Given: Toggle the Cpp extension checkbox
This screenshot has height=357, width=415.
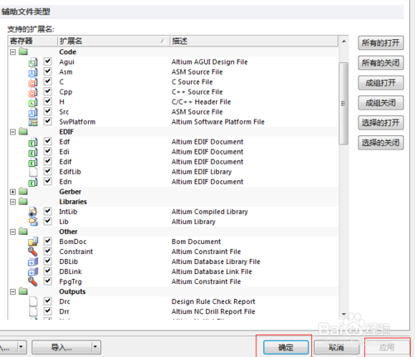Looking at the screenshot, I should [x=48, y=91].
